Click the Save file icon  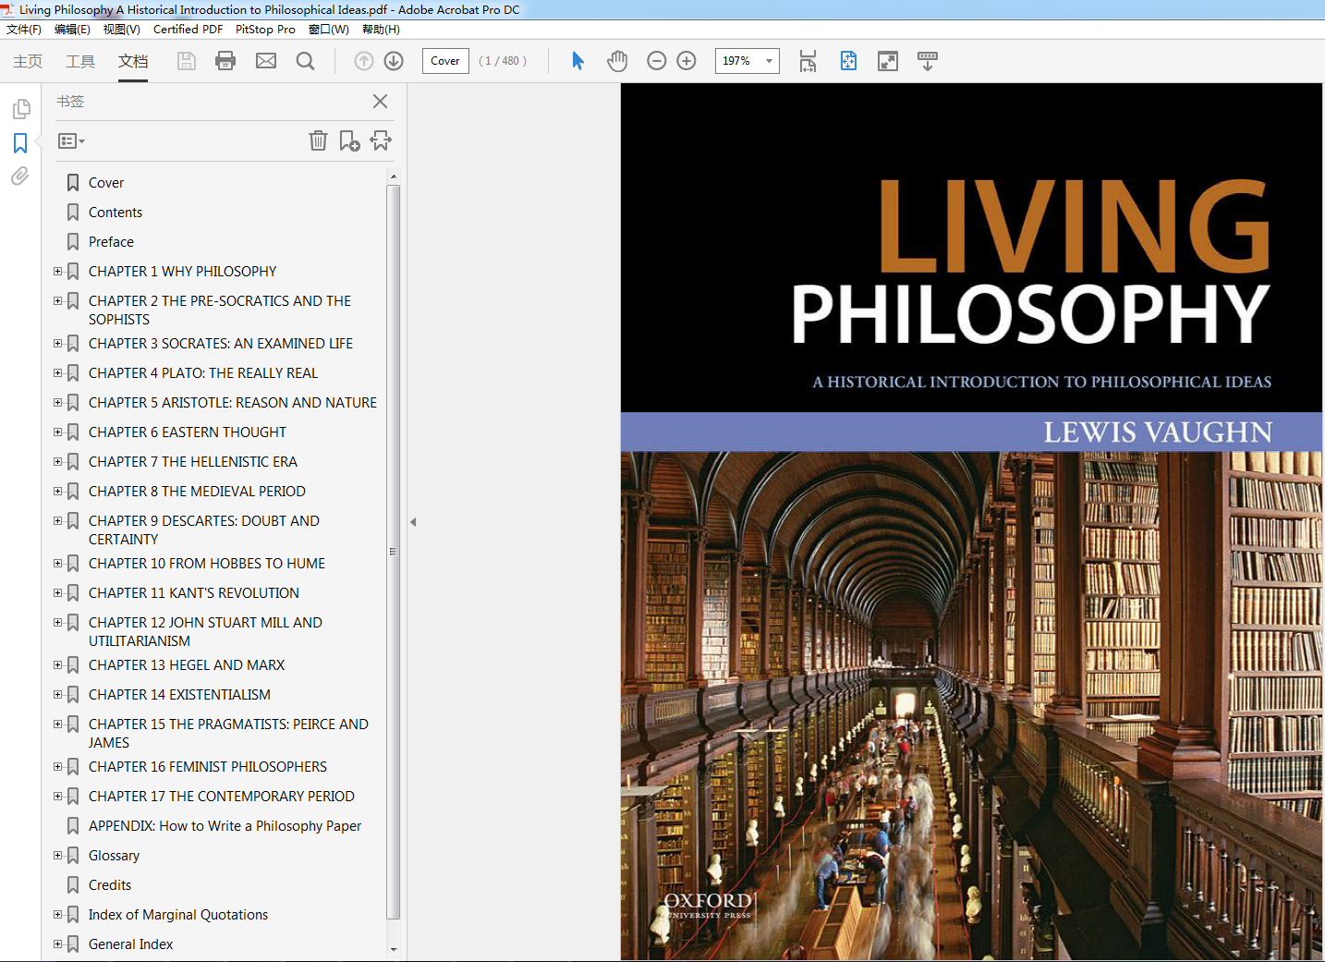click(187, 61)
